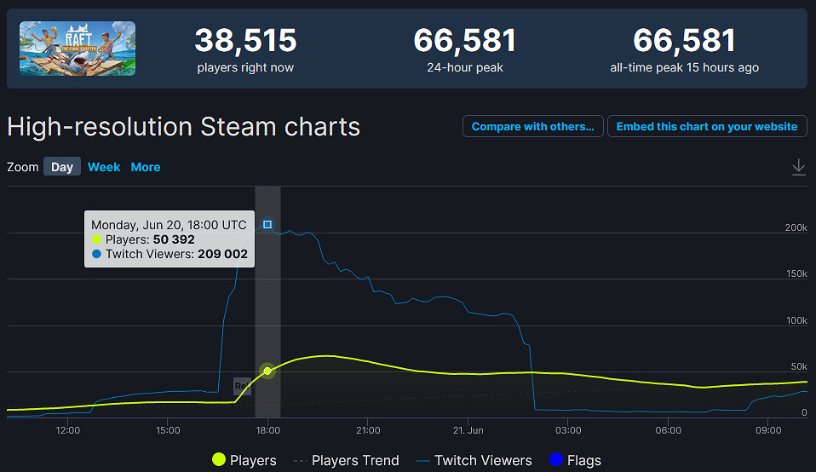
Task: Click the yellow Players data point at 18:00
Action: click(267, 371)
